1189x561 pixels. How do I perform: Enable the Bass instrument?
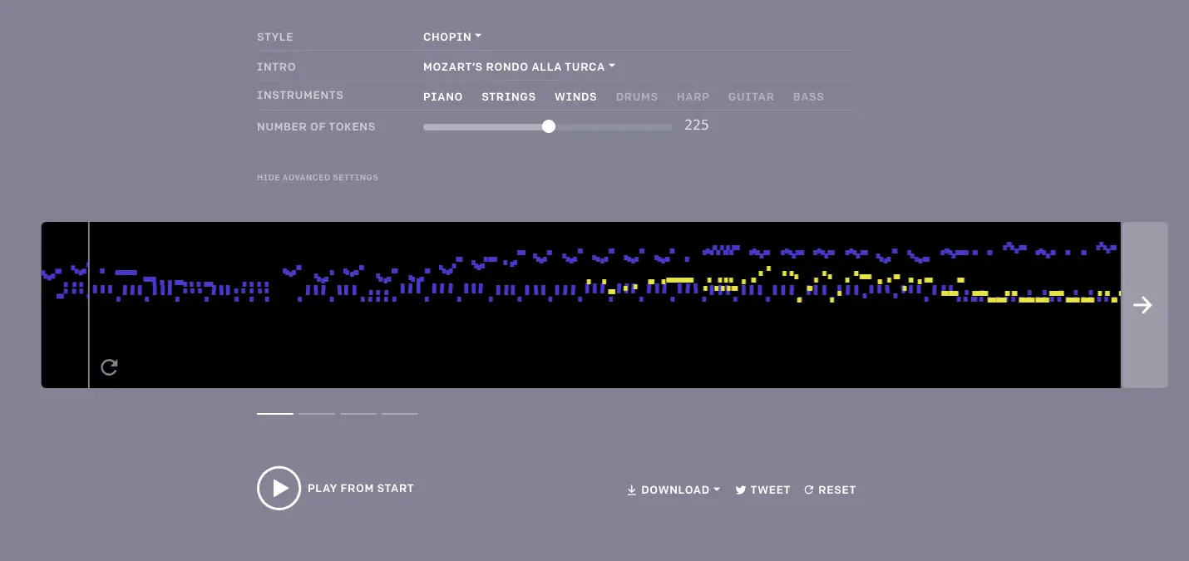[809, 97]
